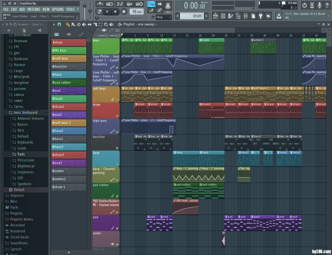
Task: Show automation clips in picker panel
Action: click(x=81, y=34)
